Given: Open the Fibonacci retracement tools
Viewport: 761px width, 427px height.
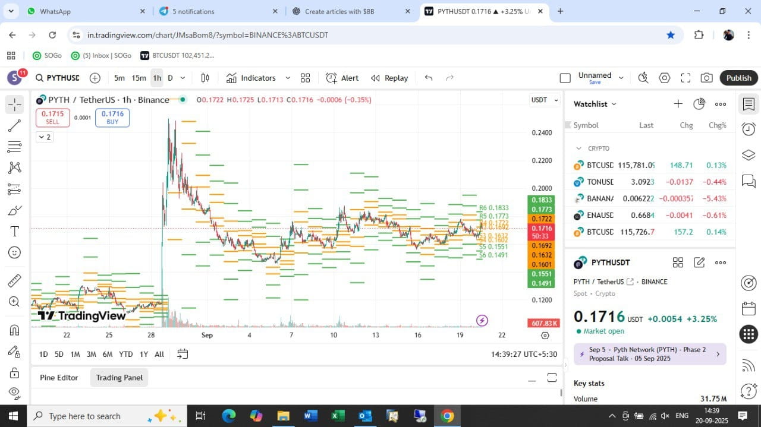Looking at the screenshot, I should (x=15, y=147).
